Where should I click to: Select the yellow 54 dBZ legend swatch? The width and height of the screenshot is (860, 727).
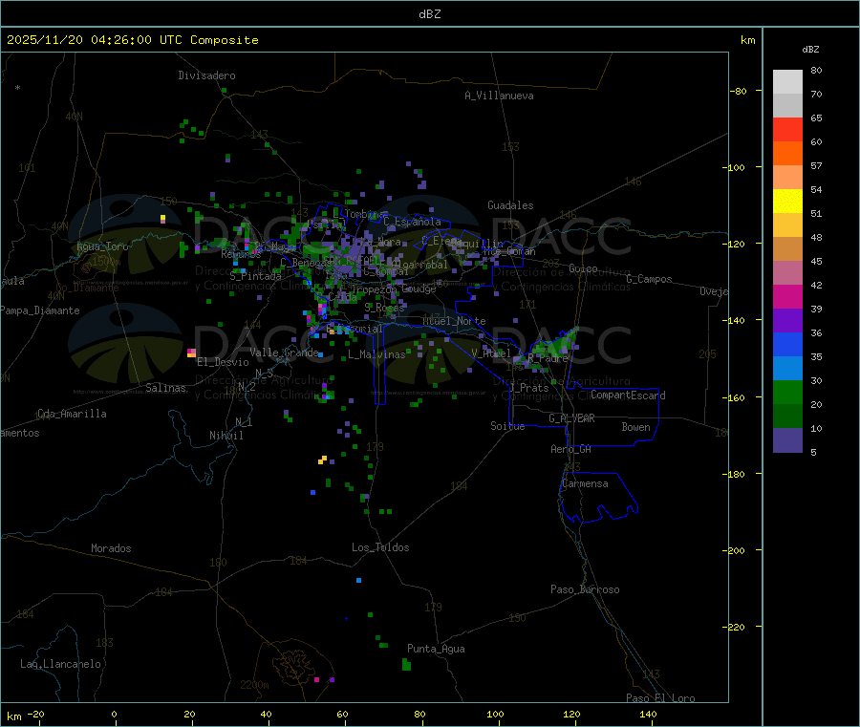point(787,202)
